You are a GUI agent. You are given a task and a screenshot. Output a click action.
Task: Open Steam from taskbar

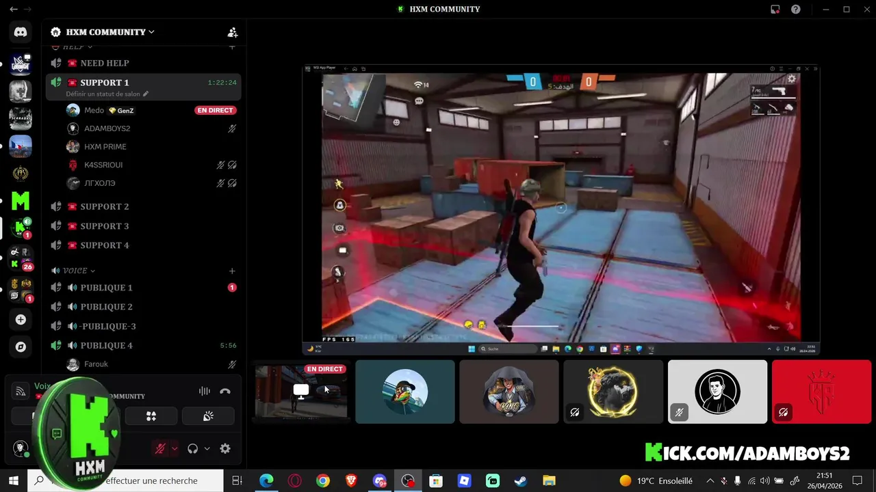point(521,480)
